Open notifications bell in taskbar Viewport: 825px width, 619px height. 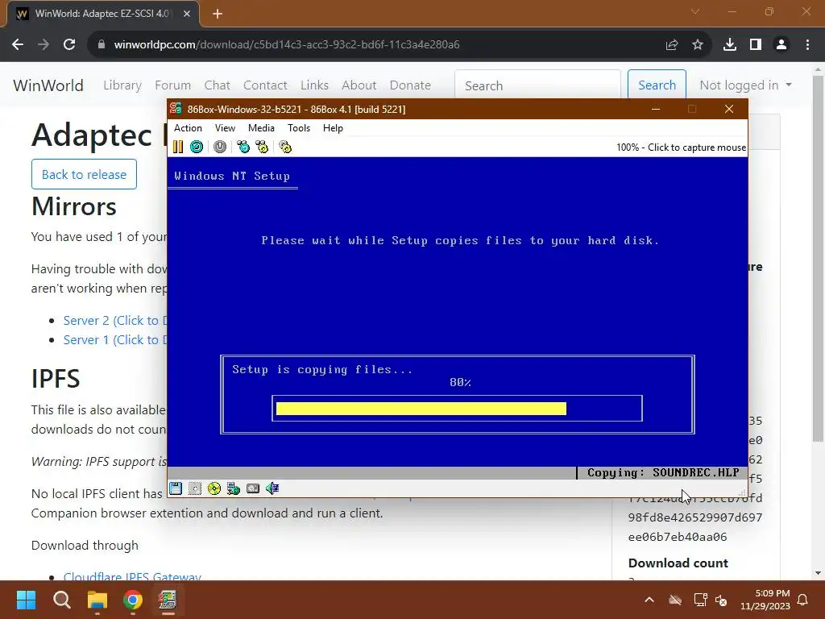coord(803,600)
